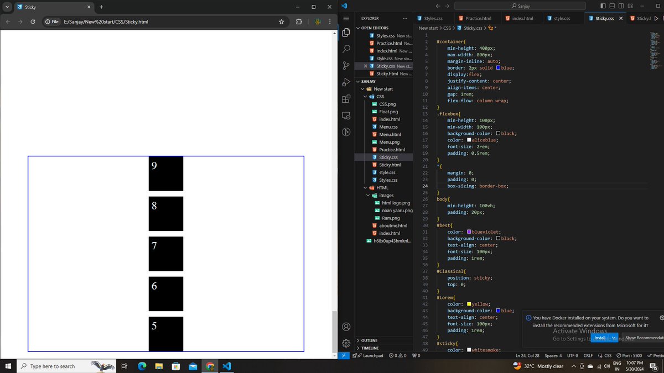Open Menu.css in the Explorer tree
This screenshot has height=373, width=664.
pyautogui.click(x=388, y=127)
